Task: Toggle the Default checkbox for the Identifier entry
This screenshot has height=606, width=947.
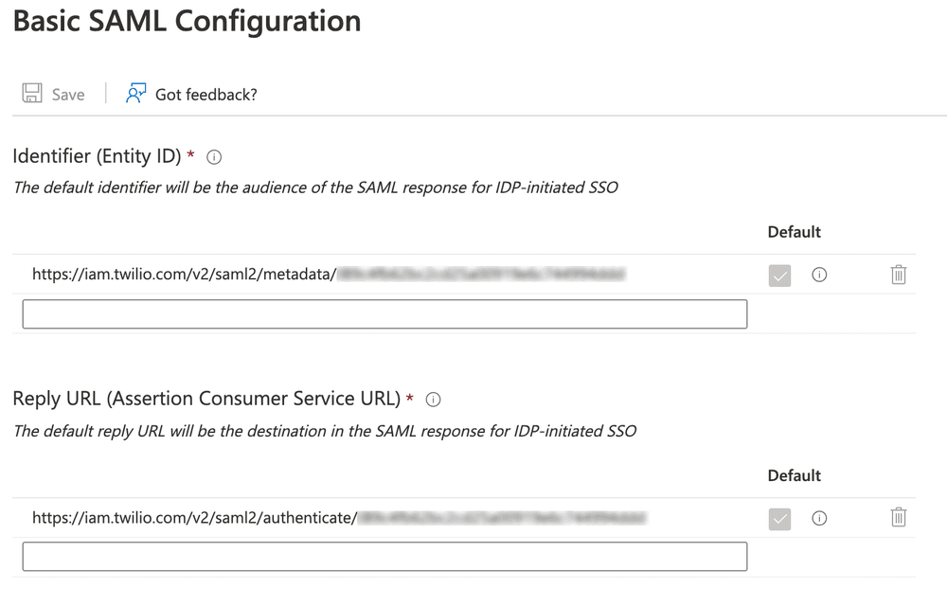Action: pos(778,275)
